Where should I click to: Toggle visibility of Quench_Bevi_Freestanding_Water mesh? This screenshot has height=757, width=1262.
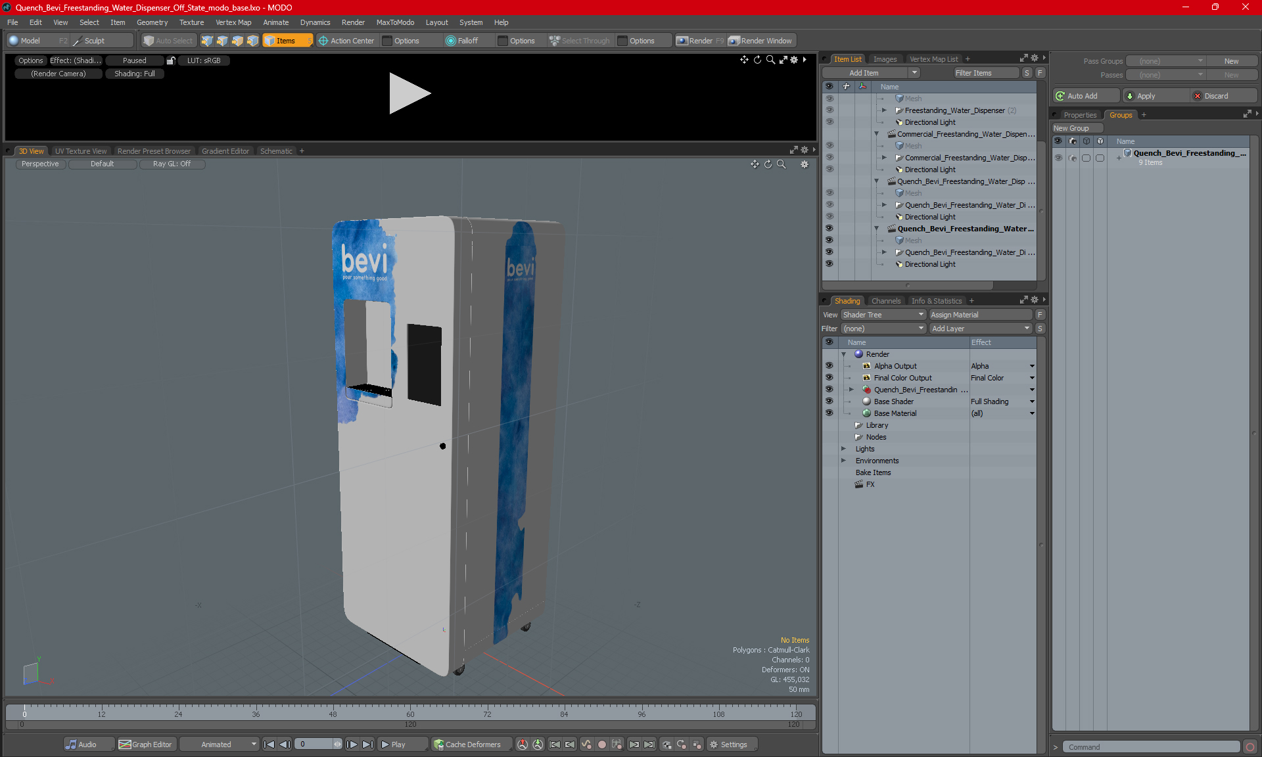coord(828,241)
